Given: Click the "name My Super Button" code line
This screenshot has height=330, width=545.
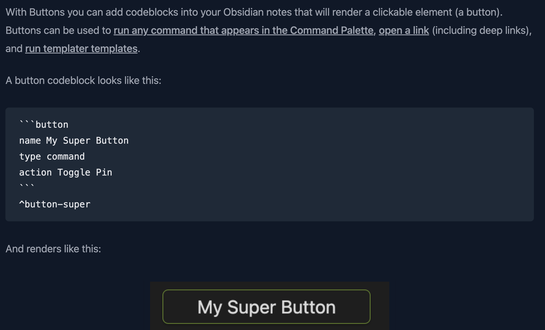Looking at the screenshot, I should tap(74, 141).
